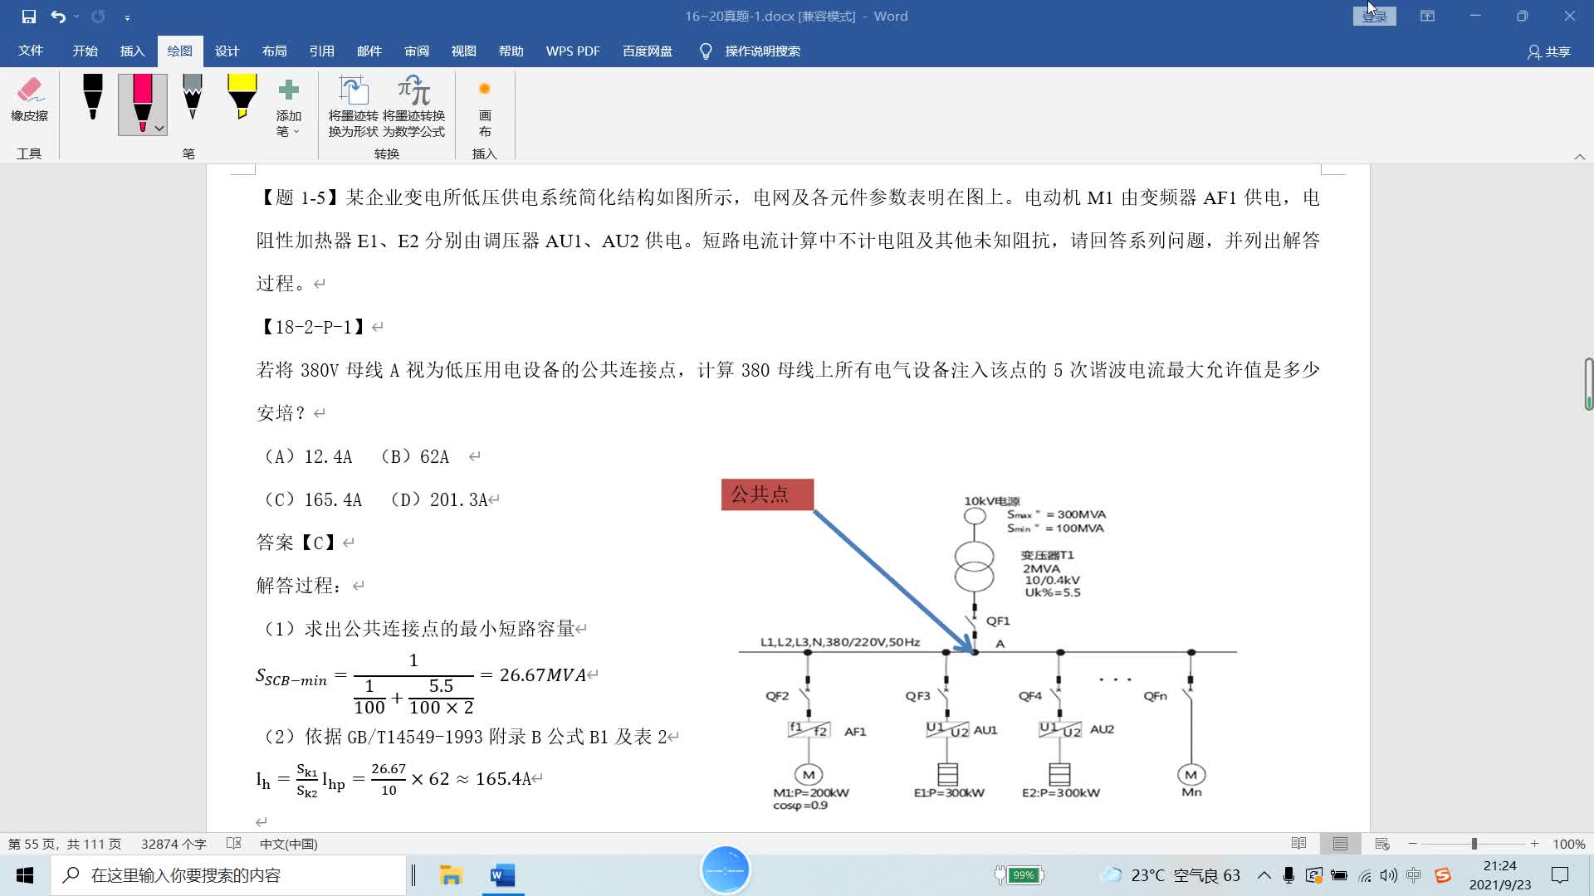Image resolution: width=1594 pixels, height=896 pixels.
Task: Click the Undo arrow icon
Action: coord(57,17)
